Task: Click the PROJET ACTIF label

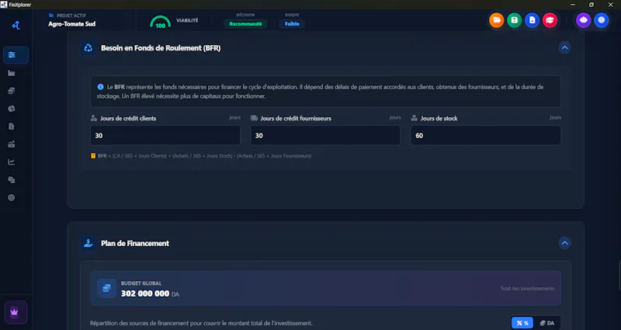Action: tap(71, 16)
